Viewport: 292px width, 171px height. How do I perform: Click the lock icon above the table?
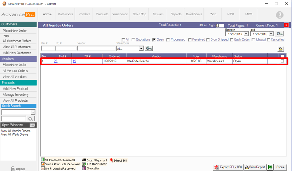[x=281, y=49]
